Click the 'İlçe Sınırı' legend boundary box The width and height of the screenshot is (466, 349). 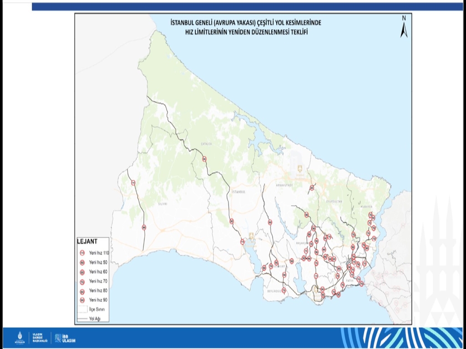pyautogui.click(x=82, y=309)
